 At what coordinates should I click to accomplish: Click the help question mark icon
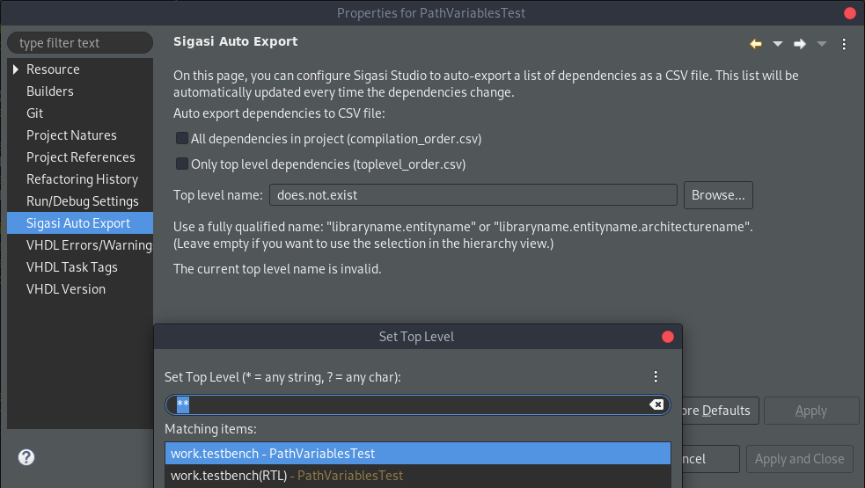coord(26,457)
